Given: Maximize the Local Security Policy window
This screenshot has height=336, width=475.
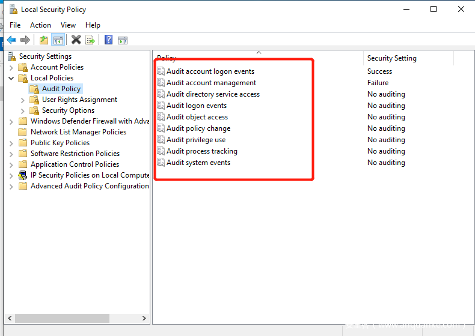Looking at the screenshot, I should tap(434, 10).
